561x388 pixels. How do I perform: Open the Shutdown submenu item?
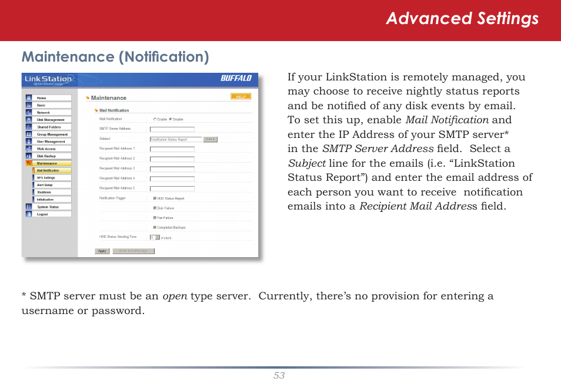coord(52,192)
